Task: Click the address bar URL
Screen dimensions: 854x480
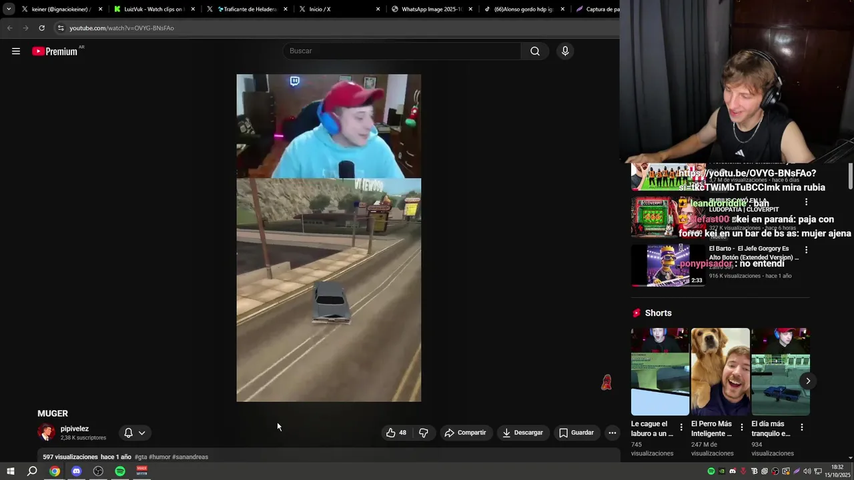Action: (x=121, y=28)
